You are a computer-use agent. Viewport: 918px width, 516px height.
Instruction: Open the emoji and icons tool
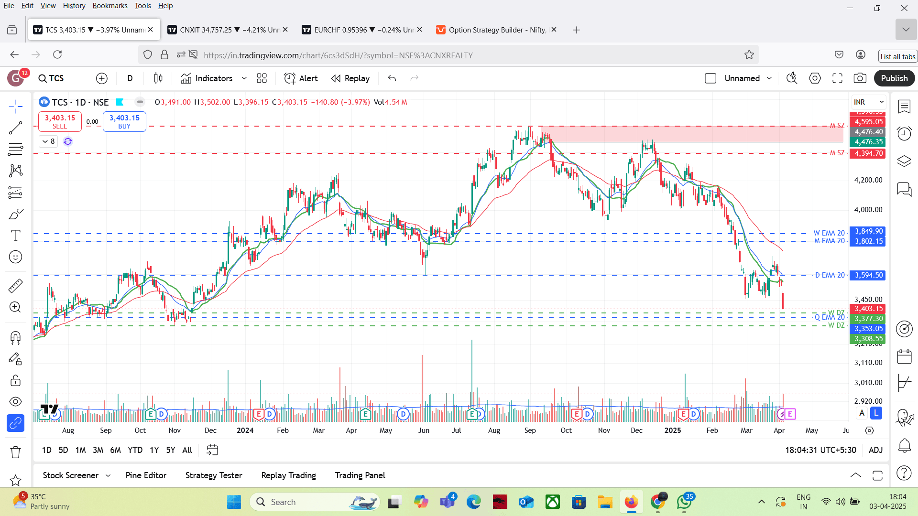coord(15,257)
